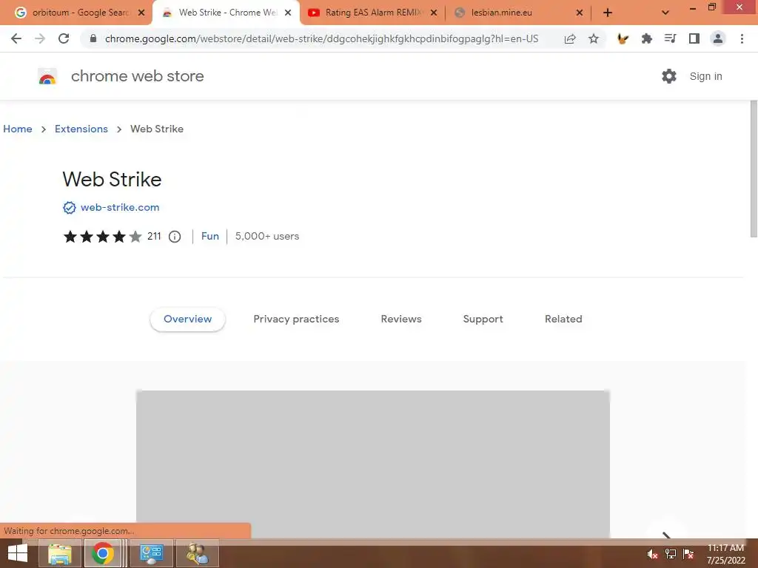This screenshot has width=758, height=568.
Task: Click Sign in
Action: (x=705, y=76)
